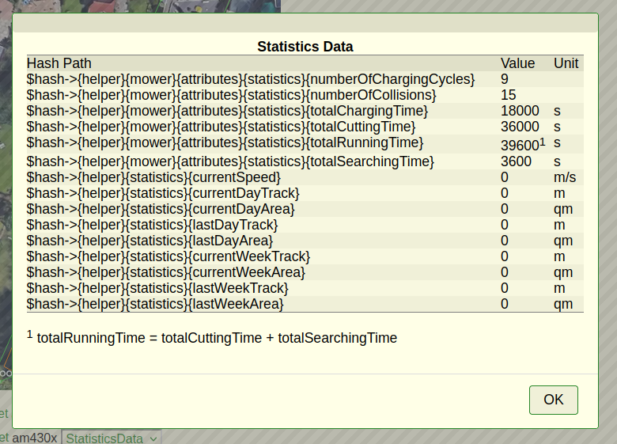Open the StatisticsData dropdown
The image size is (617, 444).
coord(112,438)
